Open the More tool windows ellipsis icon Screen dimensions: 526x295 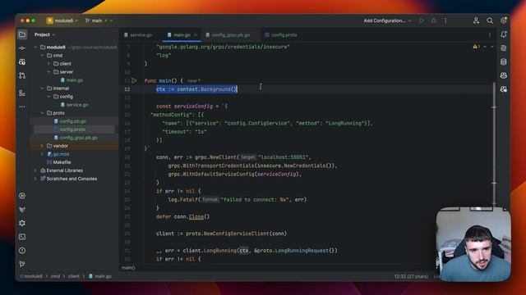coord(22,107)
